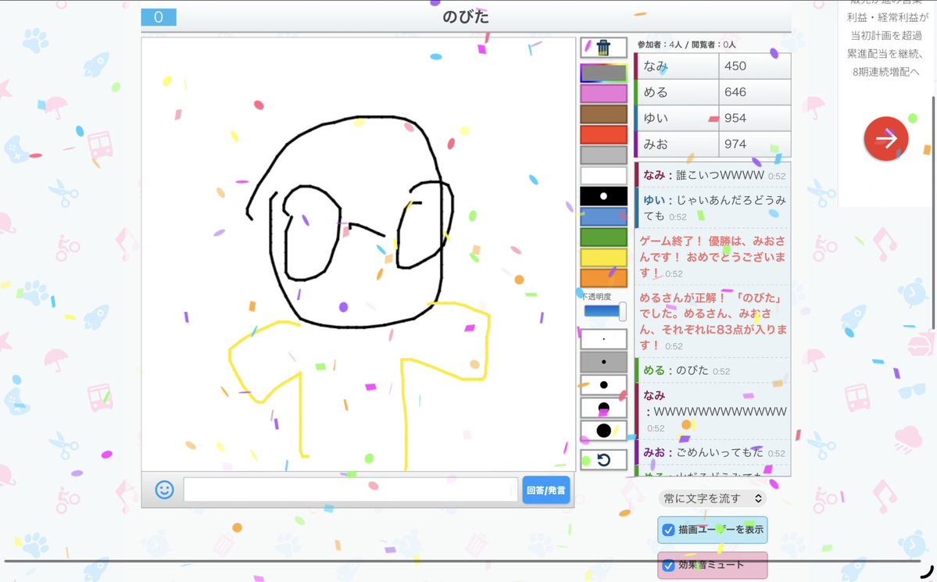Click player ゆい in the score list
The width and height of the screenshot is (937, 582).
677,118
